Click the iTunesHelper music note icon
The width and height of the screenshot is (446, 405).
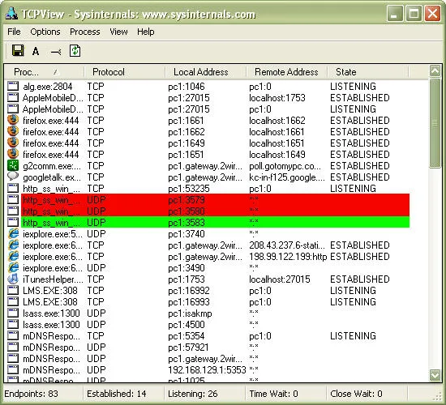tap(13, 279)
